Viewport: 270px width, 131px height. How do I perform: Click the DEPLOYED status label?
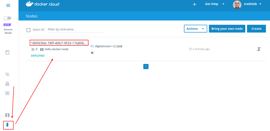pos(38,56)
